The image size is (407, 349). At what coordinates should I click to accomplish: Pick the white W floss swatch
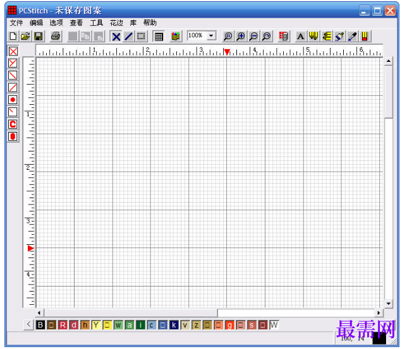[274, 325]
